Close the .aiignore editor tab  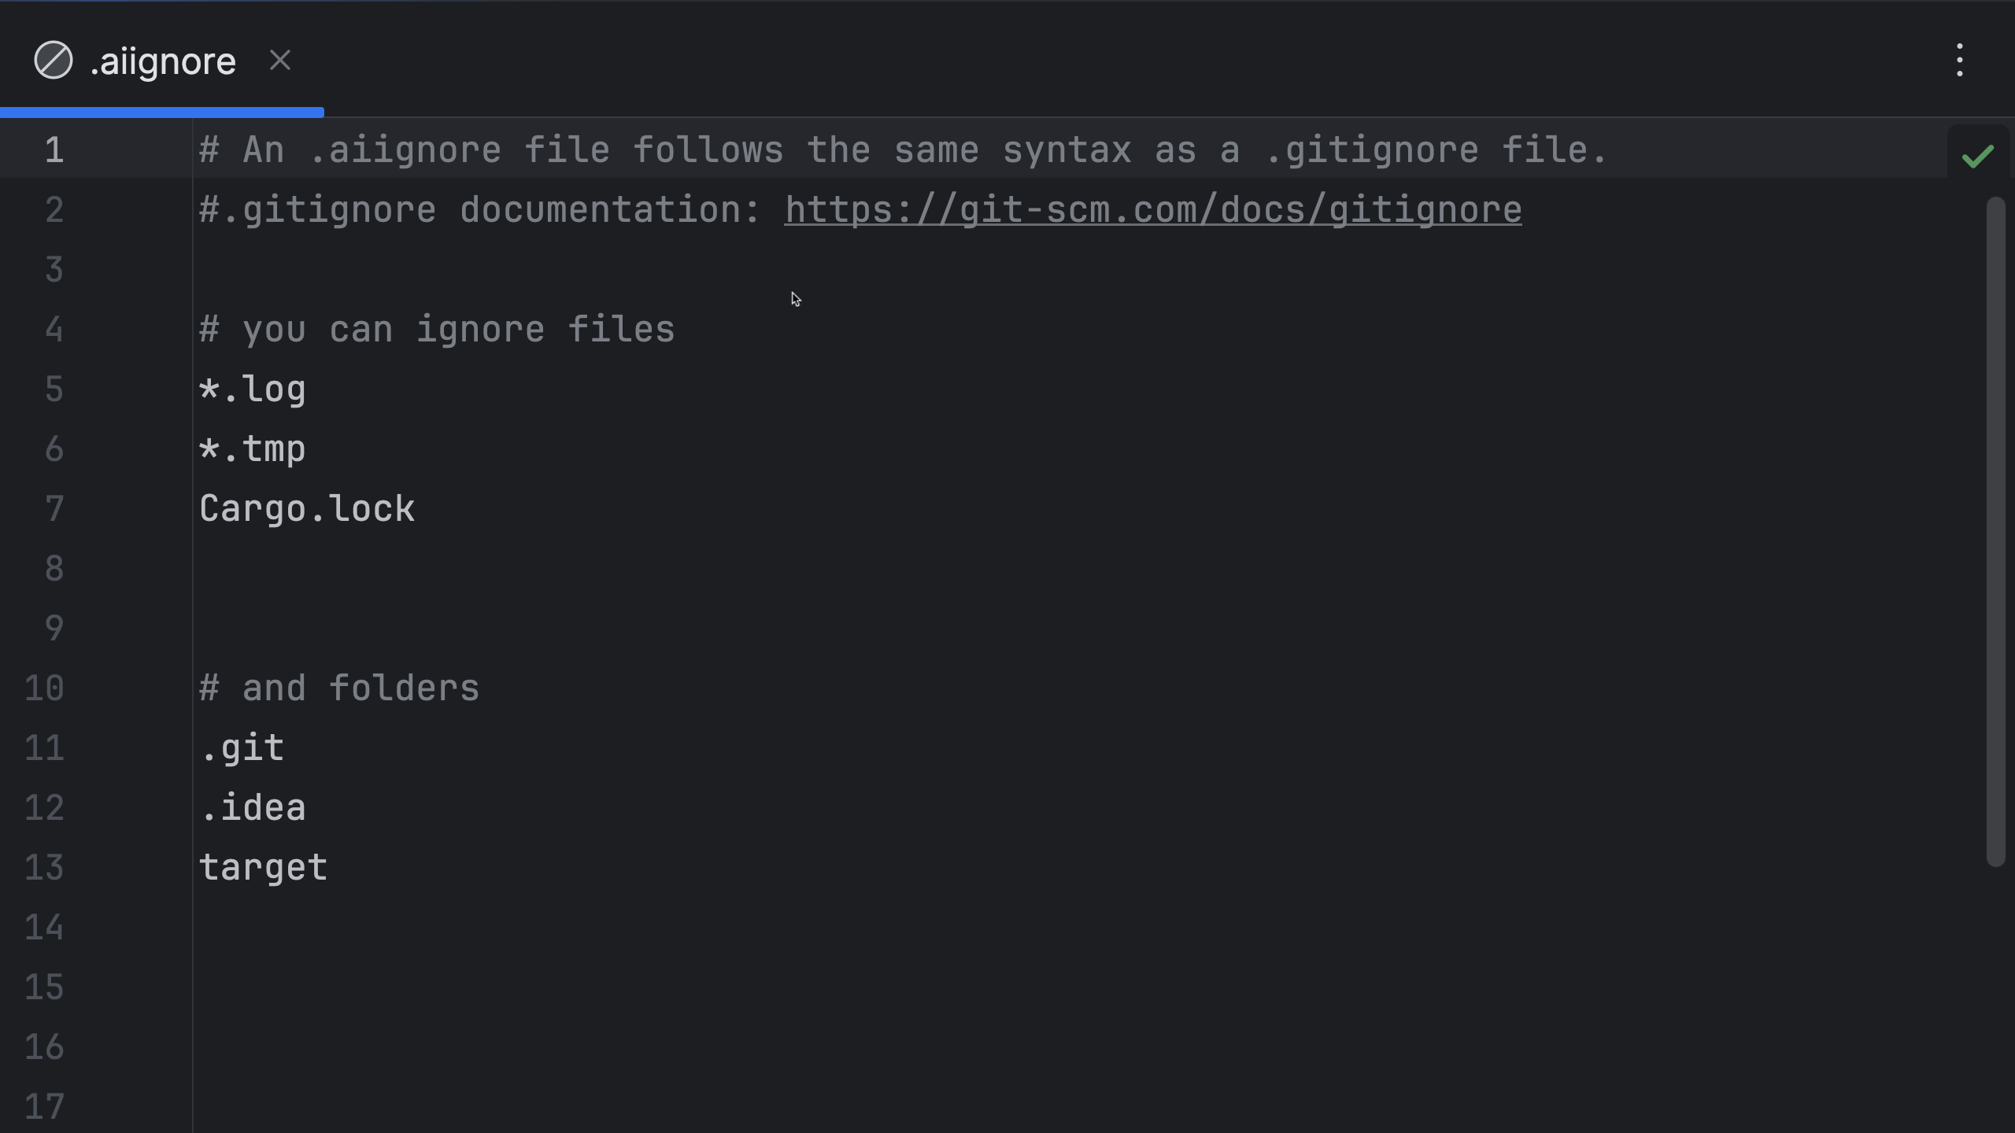(x=280, y=61)
